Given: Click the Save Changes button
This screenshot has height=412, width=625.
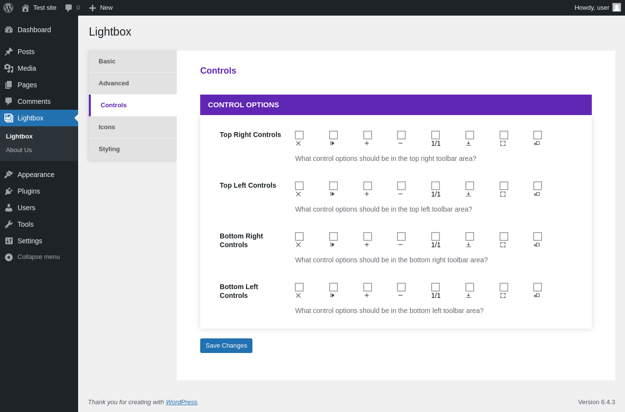Looking at the screenshot, I should coord(226,346).
